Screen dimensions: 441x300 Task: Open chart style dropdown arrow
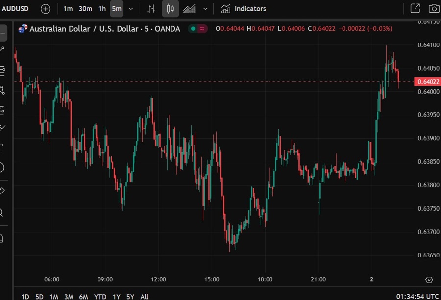(205, 9)
